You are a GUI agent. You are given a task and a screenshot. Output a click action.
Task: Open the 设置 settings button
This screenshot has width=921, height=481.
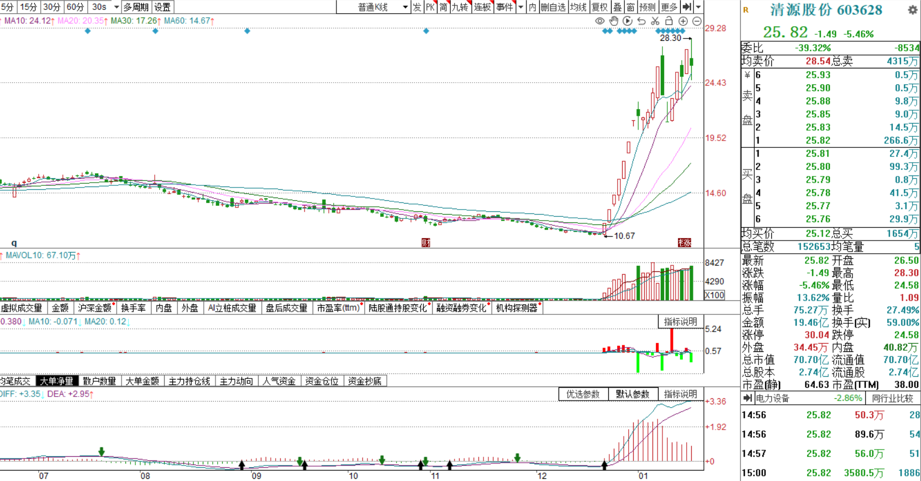[x=162, y=7]
